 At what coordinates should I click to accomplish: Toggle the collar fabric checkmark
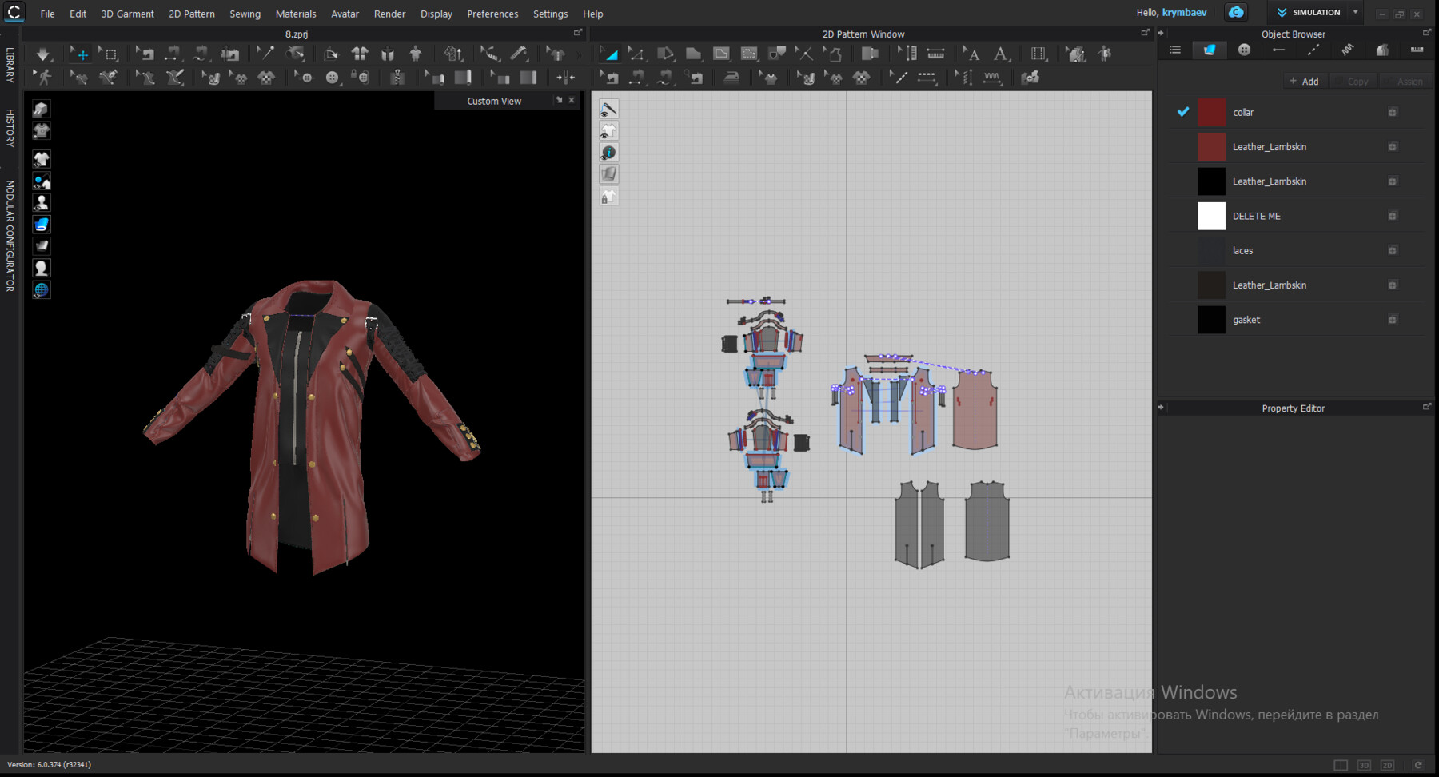pyautogui.click(x=1183, y=112)
